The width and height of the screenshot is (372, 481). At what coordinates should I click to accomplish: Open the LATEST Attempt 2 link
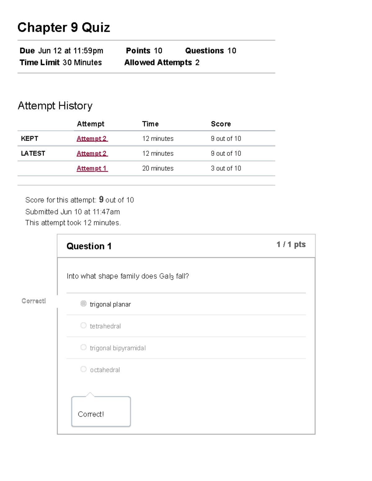click(x=92, y=153)
